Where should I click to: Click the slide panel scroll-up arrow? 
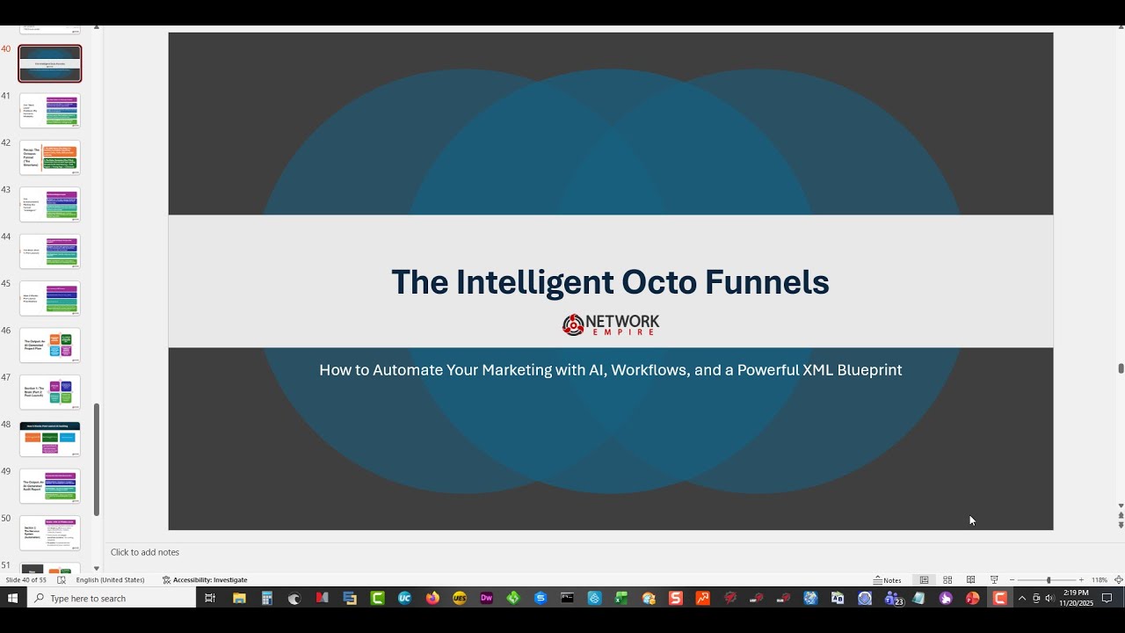click(x=97, y=29)
